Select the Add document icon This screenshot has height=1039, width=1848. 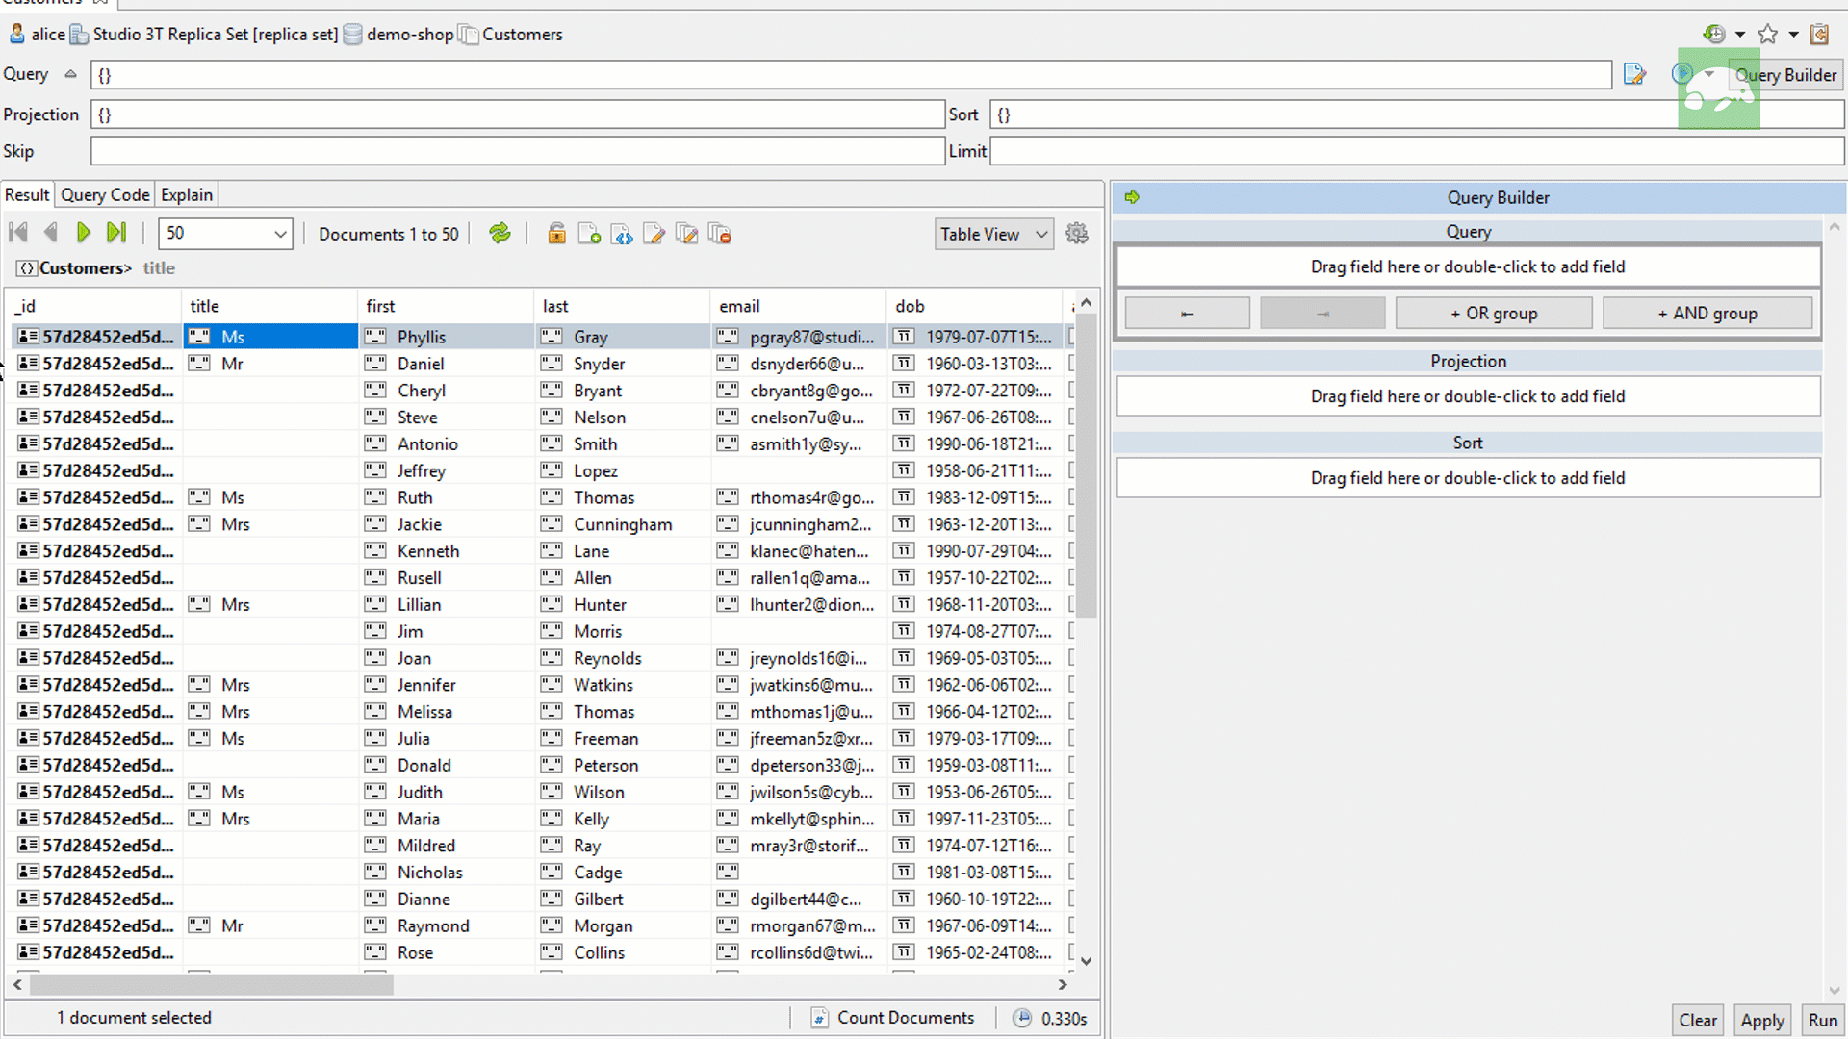pyautogui.click(x=589, y=234)
